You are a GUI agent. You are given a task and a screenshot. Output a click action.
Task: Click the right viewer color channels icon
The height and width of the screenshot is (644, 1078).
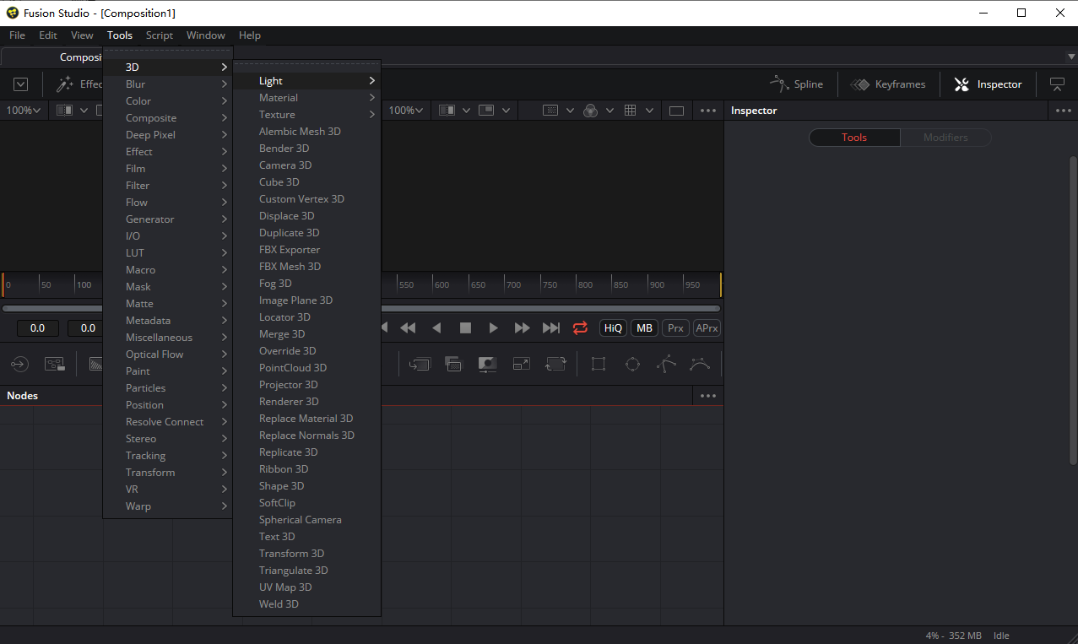click(591, 111)
